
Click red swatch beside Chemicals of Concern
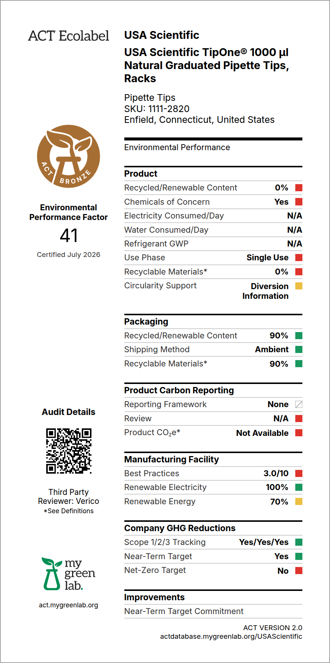click(299, 202)
